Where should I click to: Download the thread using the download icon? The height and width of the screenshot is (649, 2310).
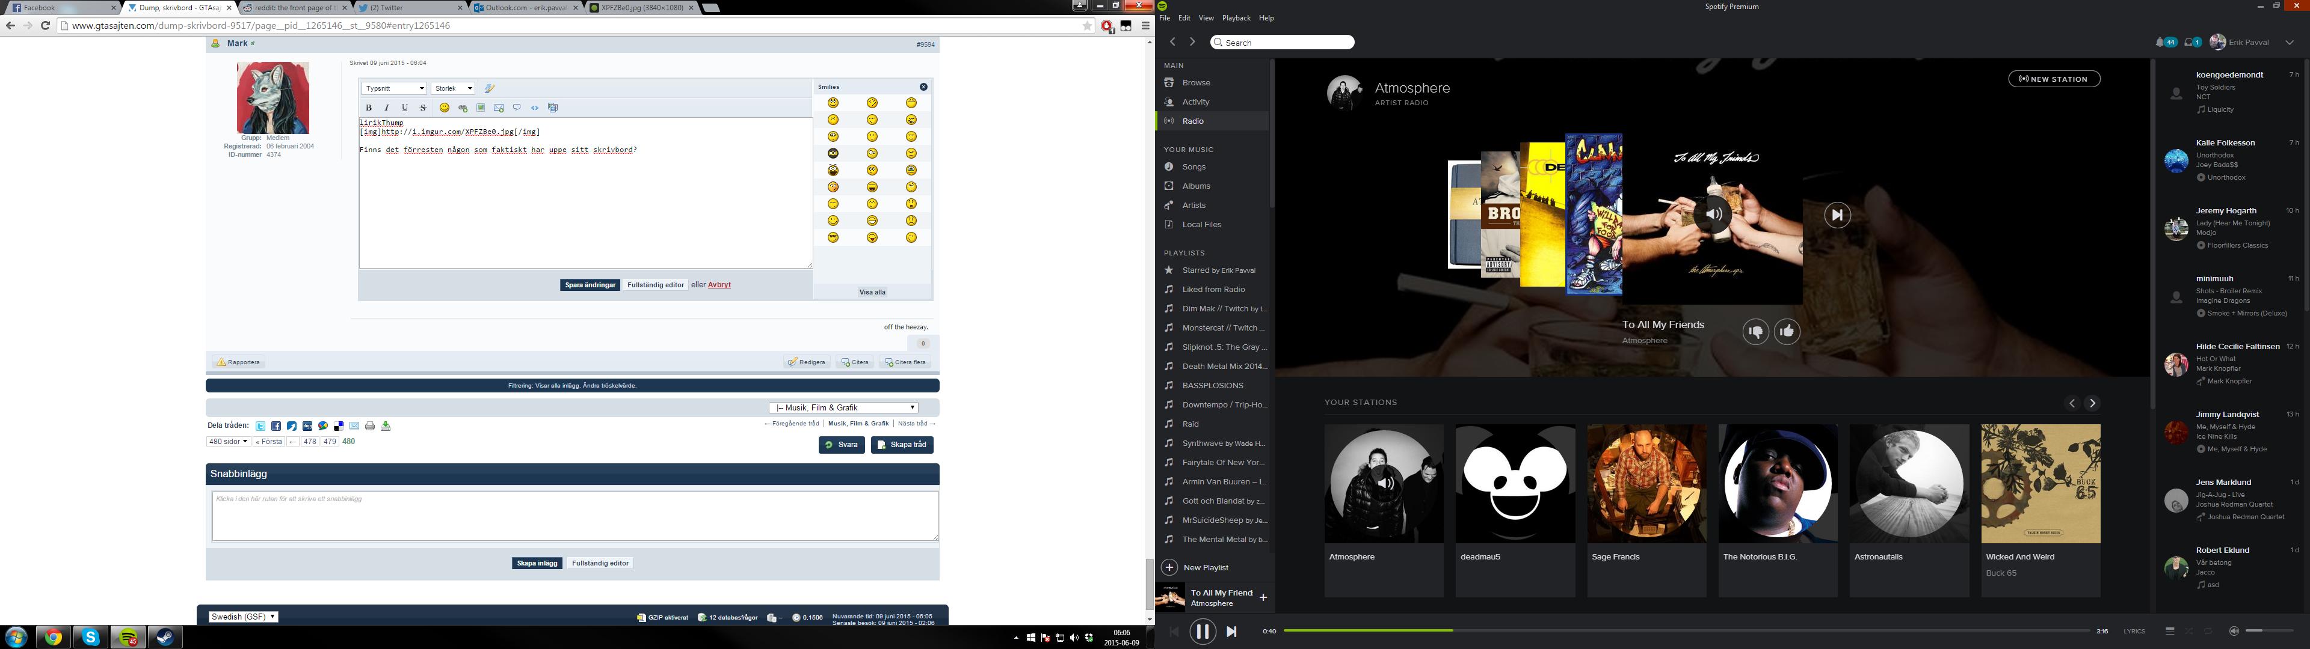point(386,426)
